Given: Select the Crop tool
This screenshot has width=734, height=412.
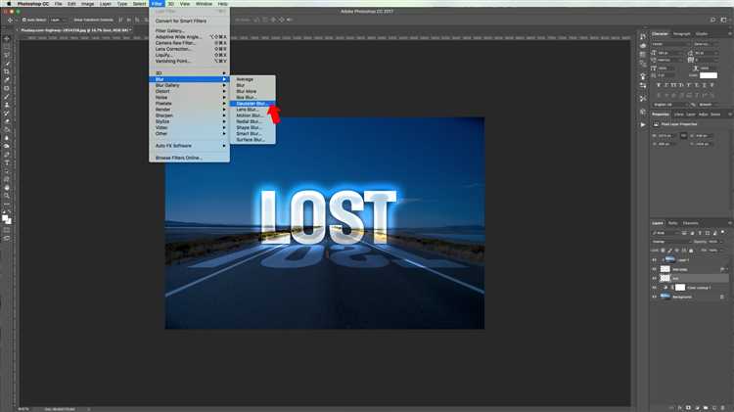Looking at the screenshot, I should pos(7,71).
